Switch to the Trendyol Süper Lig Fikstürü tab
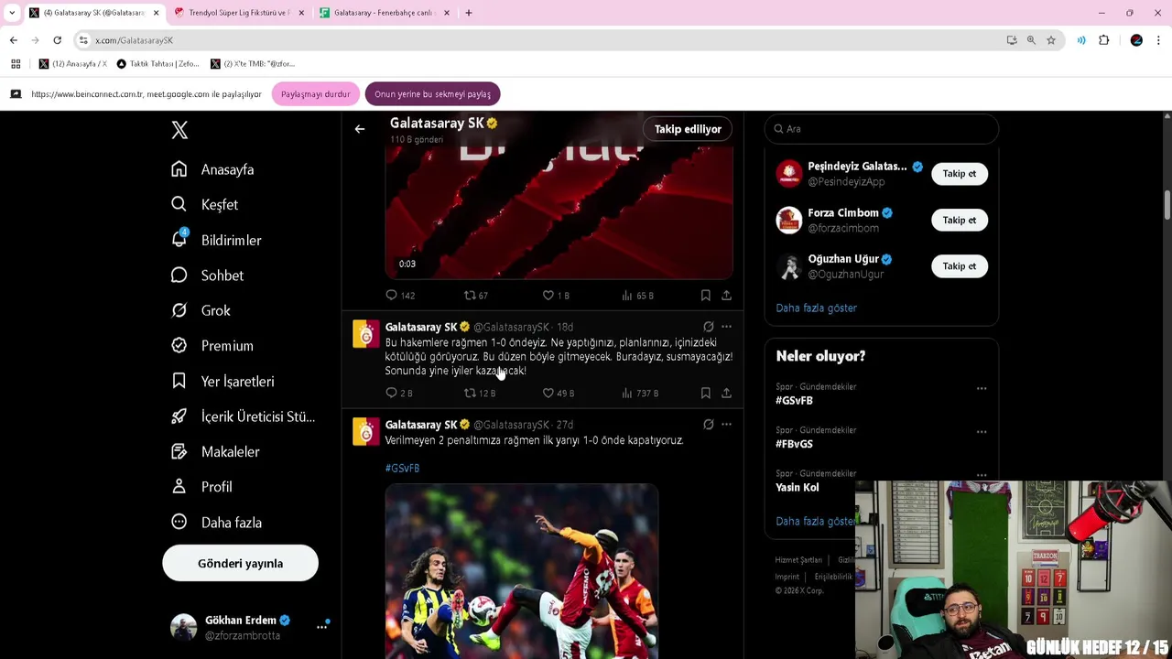 (x=239, y=13)
